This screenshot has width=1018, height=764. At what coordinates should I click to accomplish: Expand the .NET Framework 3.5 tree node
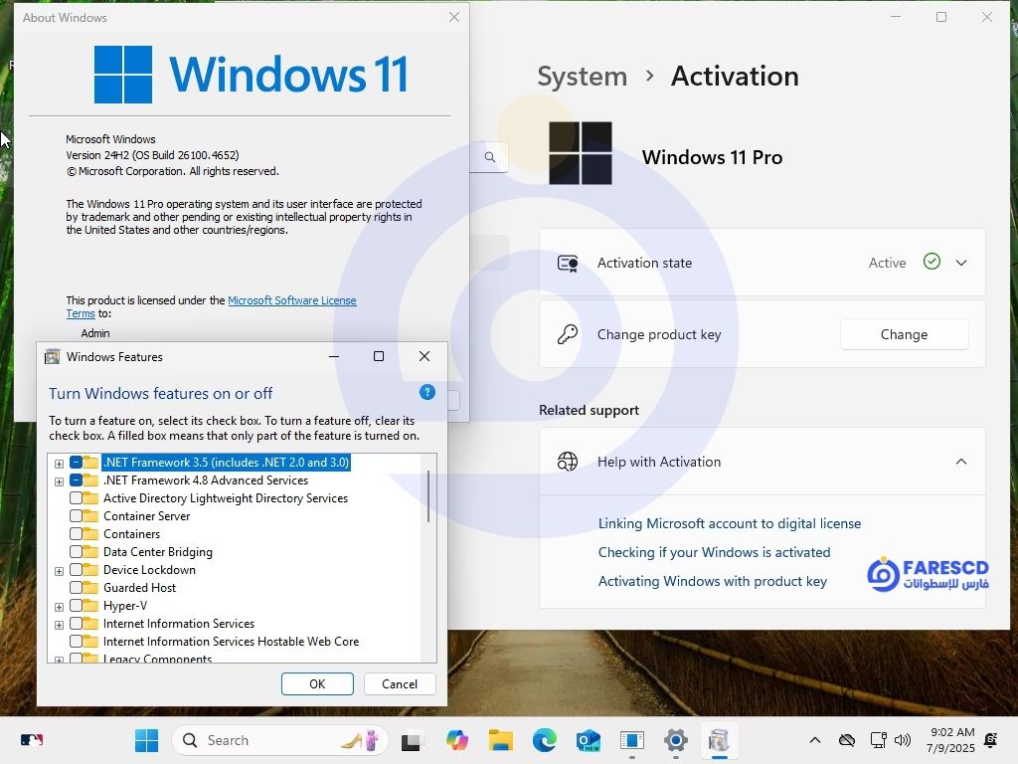(x=59, y=464)
